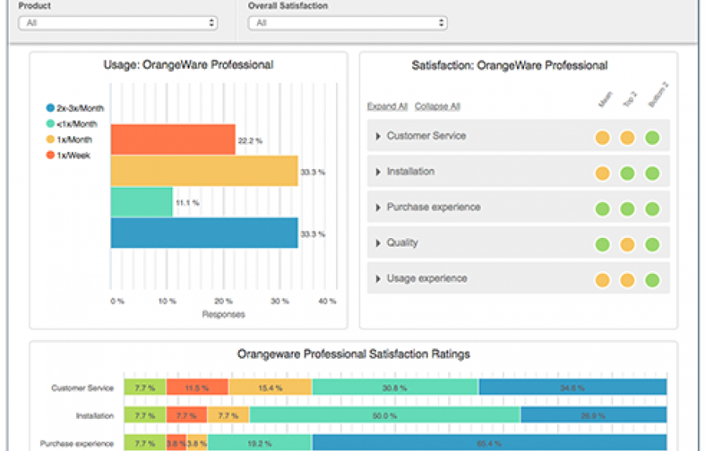Click the 'Purchase experience' ratings chart label
Viewport: 705px width, 451px height.
(77, 444)
